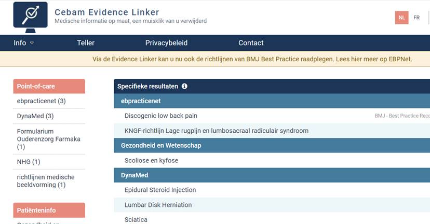Switch language to FR
The width and height of the screenshot is (430, 224).
click(x=416, y=18)
